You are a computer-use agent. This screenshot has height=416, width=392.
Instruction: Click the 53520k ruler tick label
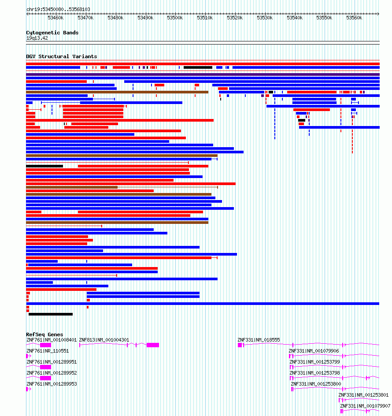pyautogui.click(x=235, y=18)
